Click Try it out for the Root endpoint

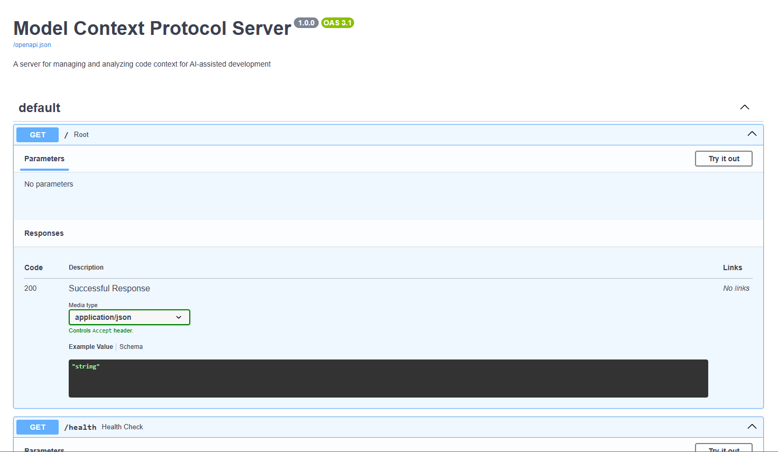coord(723,158)
